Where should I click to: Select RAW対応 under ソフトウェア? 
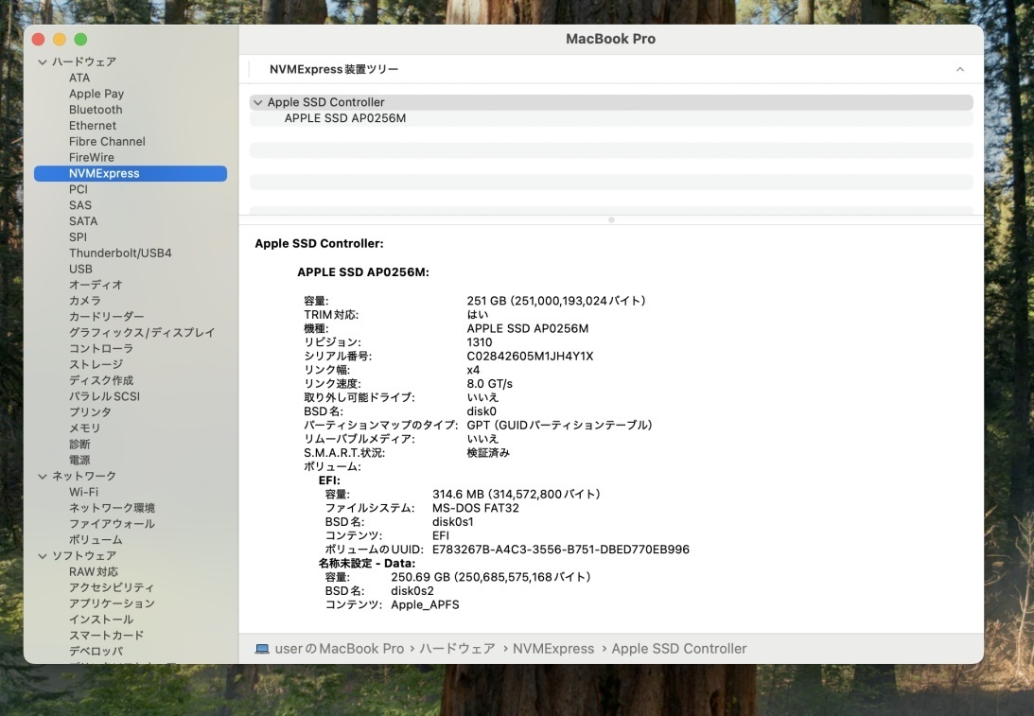coord(94,571)
